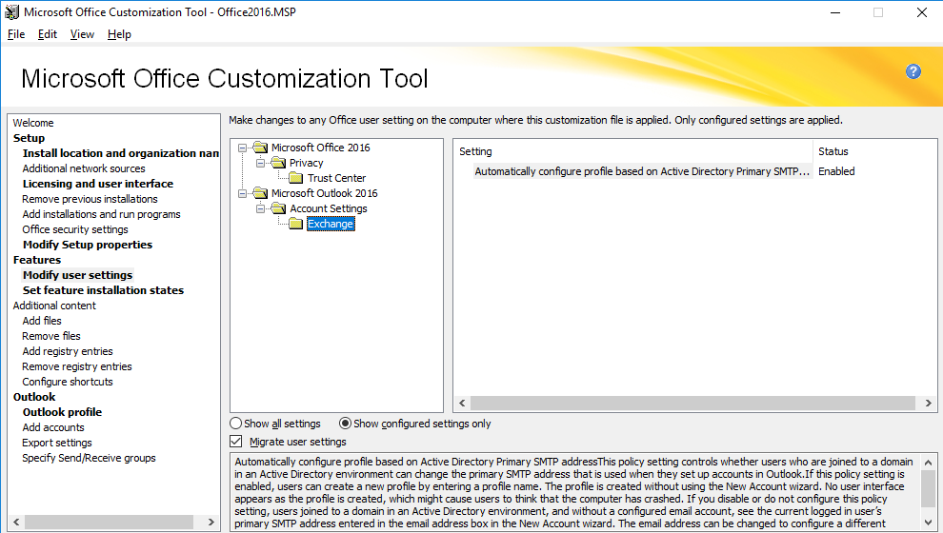
Task: Select the Account Settings tree label
Action: click(x=329, y=208)
